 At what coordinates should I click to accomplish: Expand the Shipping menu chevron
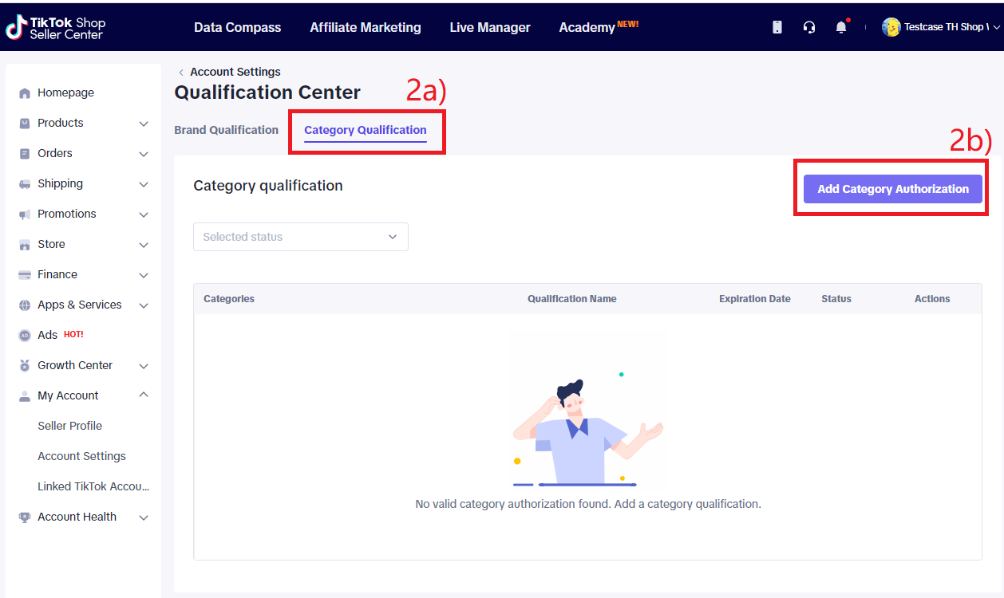coord(144,184)
